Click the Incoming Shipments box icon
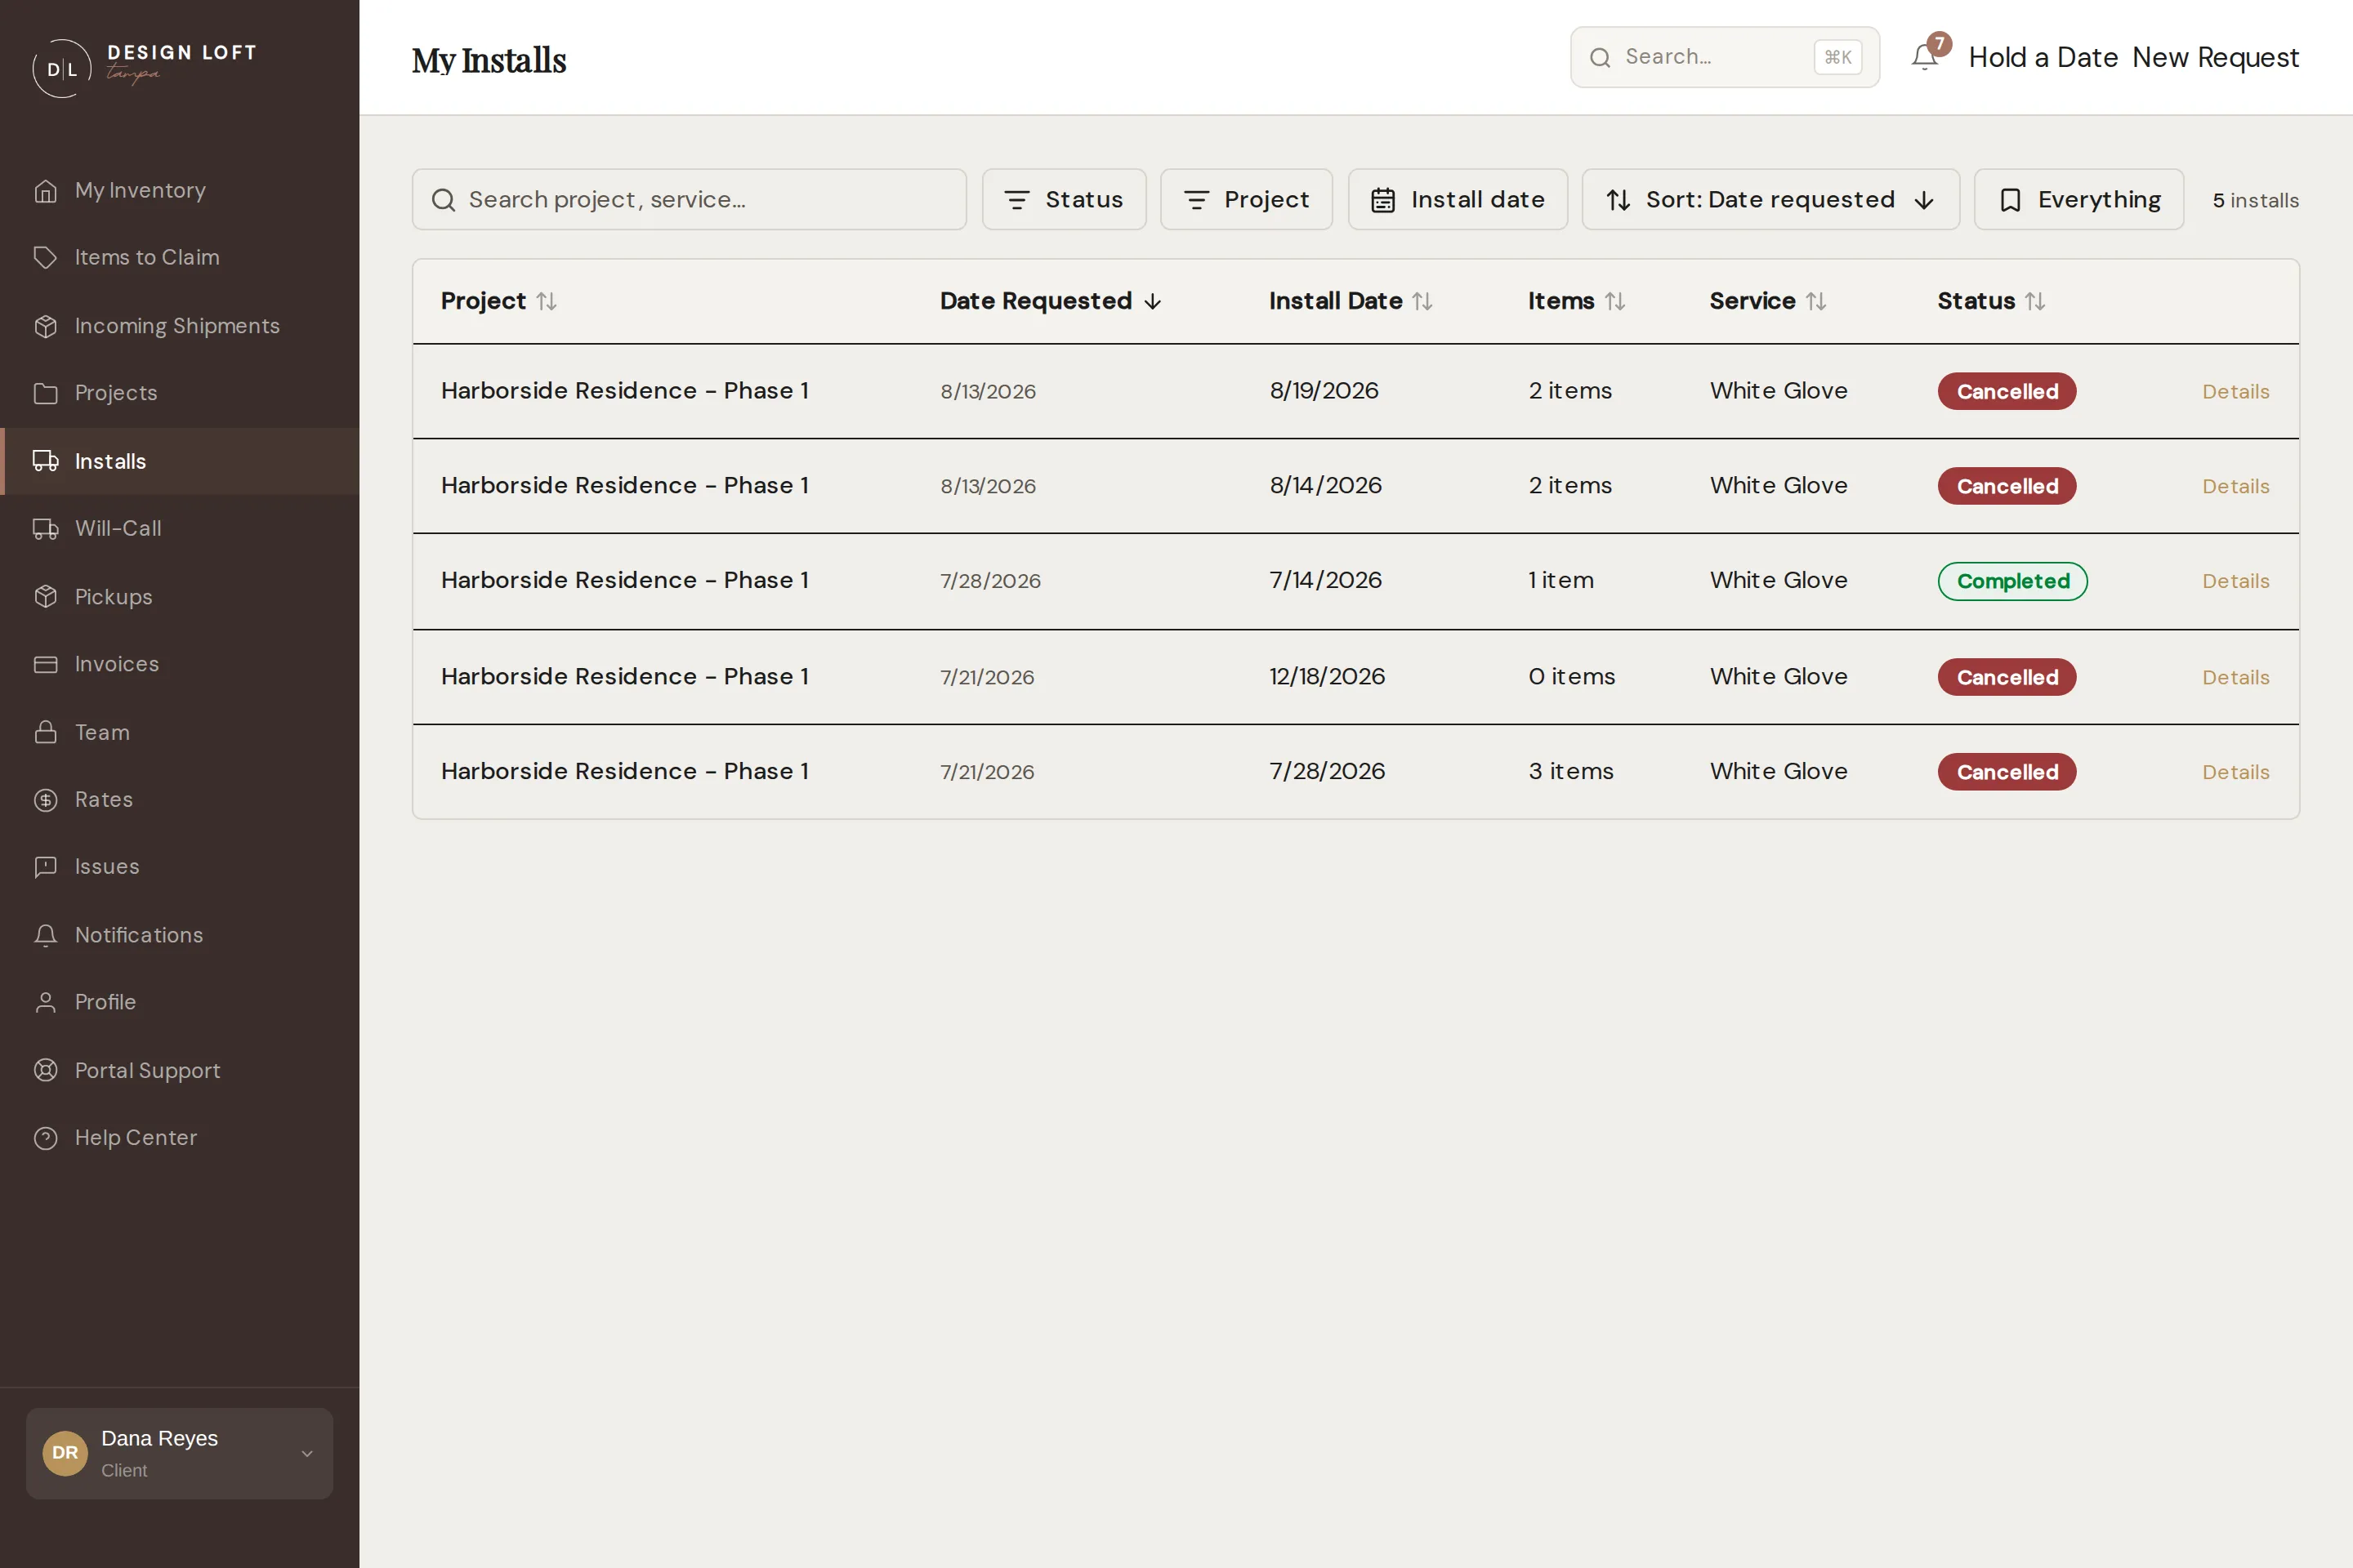This screenshot has width=2353, height=1568. [46, 326]
